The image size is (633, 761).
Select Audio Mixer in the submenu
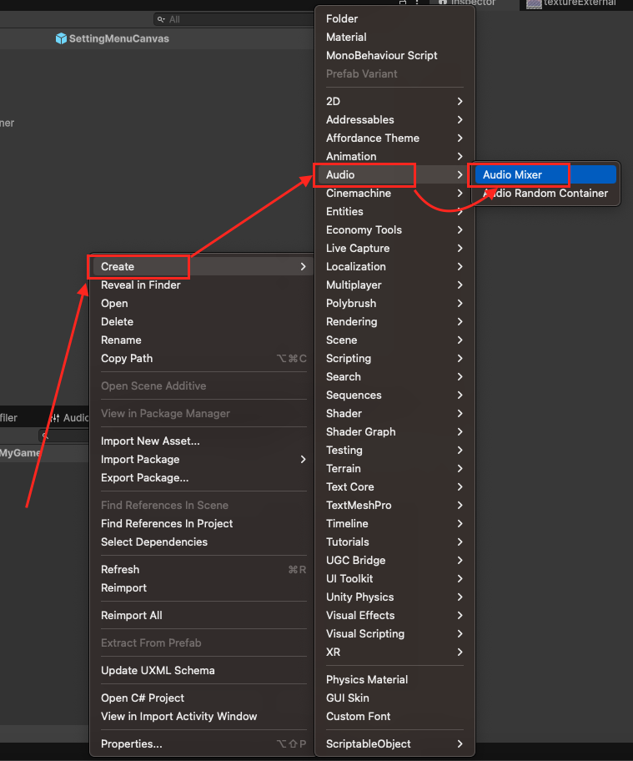pos(545,174)
